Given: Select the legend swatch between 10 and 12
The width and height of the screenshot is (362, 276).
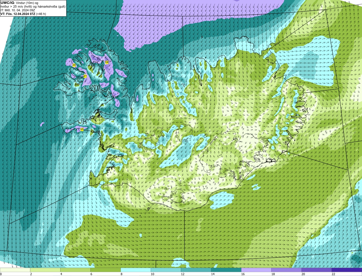Looking at the screenshot, I should point(166,270).
